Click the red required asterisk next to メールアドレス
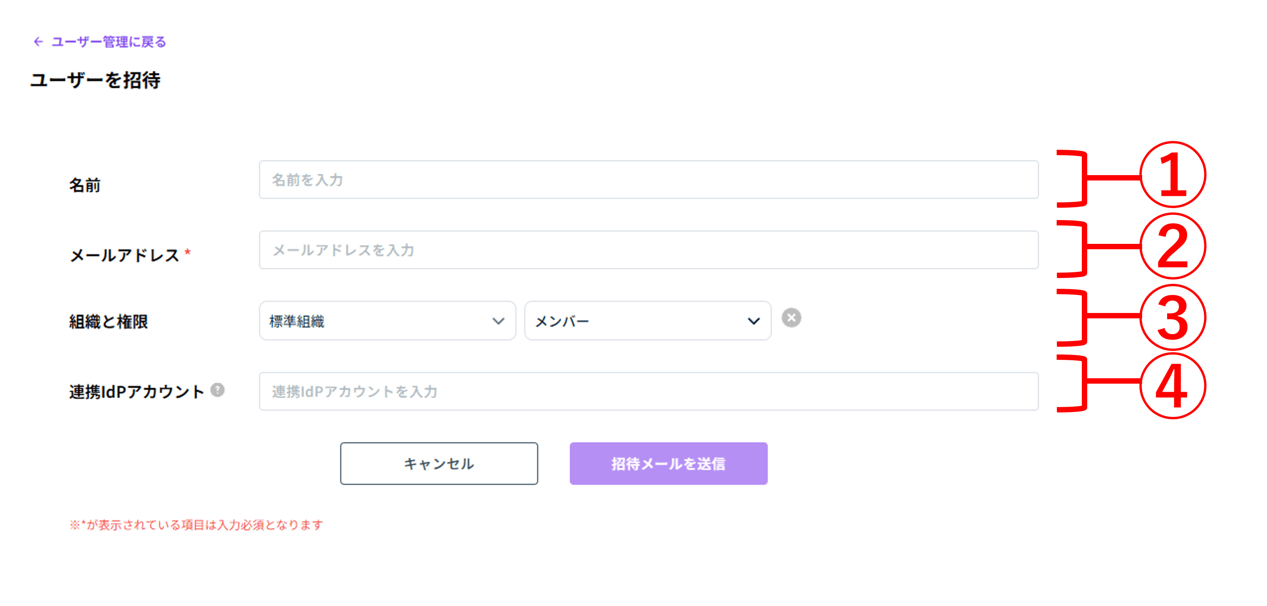The width and height of the screenshot is (1267, 606). (x=187, y=252)
